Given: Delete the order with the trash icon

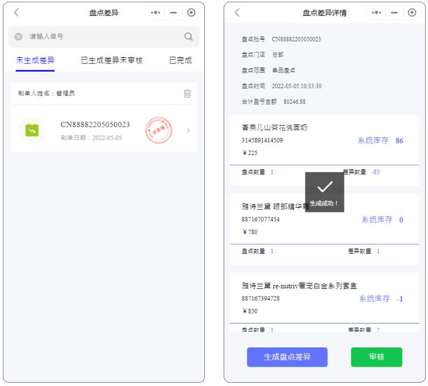Looking at the screenshot, I should (187, 93).
